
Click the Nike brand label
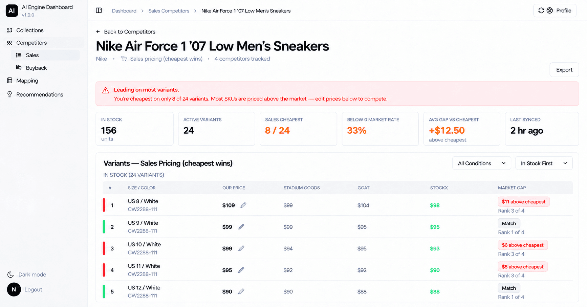(x=101, y=59)
